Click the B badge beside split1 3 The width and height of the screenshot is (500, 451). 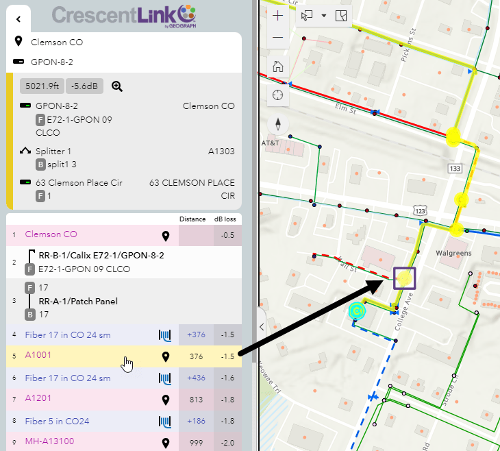click(x=40, y=164)
